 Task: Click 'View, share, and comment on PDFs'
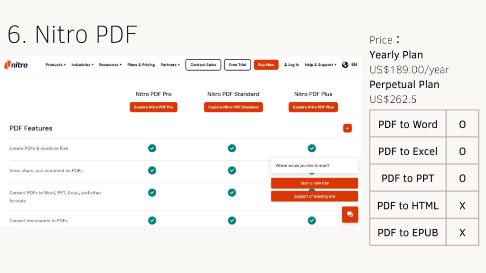pos(46,171)
